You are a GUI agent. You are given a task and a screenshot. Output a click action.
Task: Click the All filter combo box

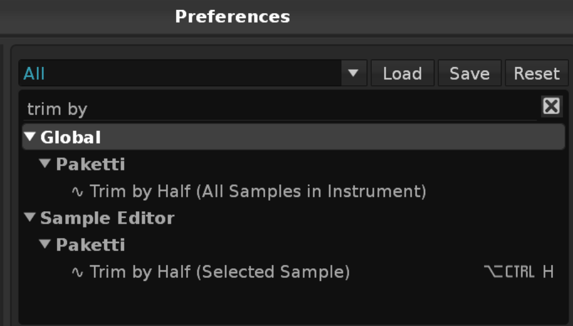tap(182, 73)
